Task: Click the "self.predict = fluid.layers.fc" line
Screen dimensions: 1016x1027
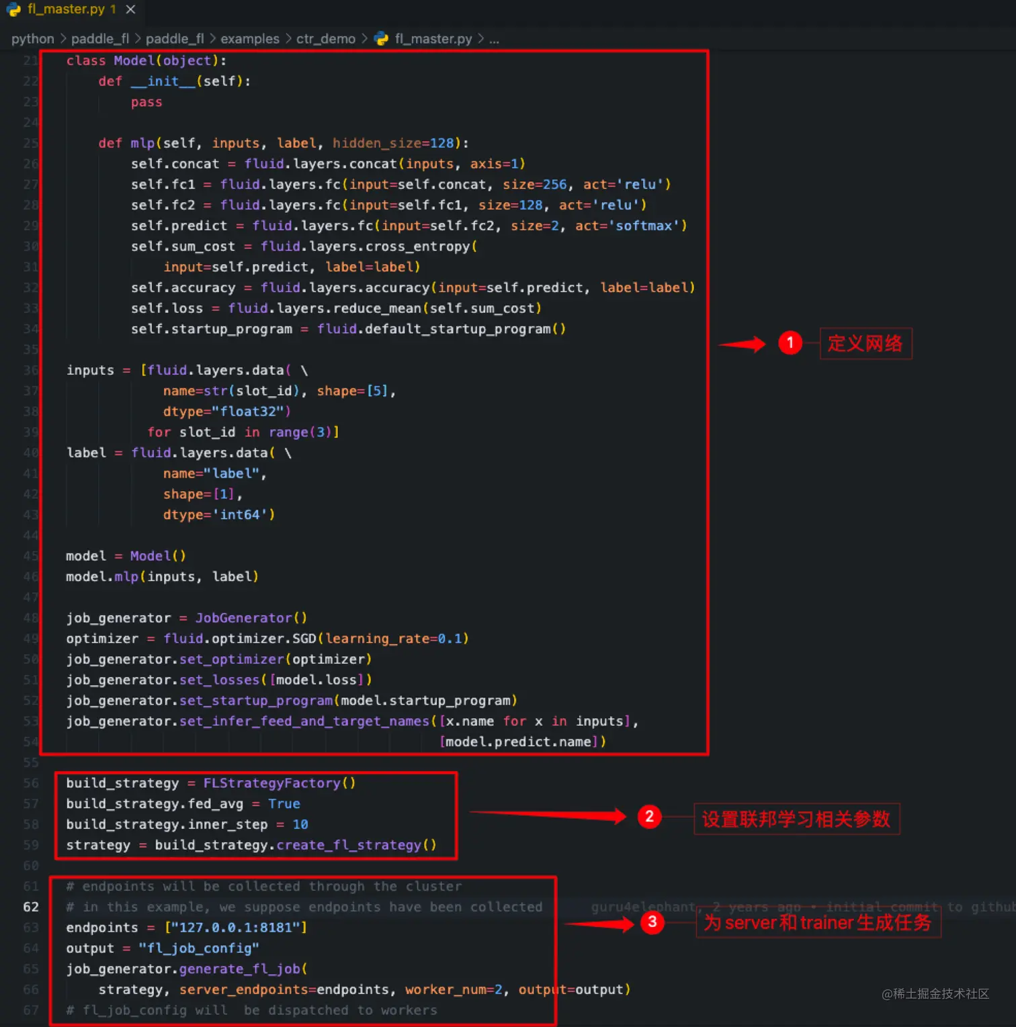Action: 409,226
